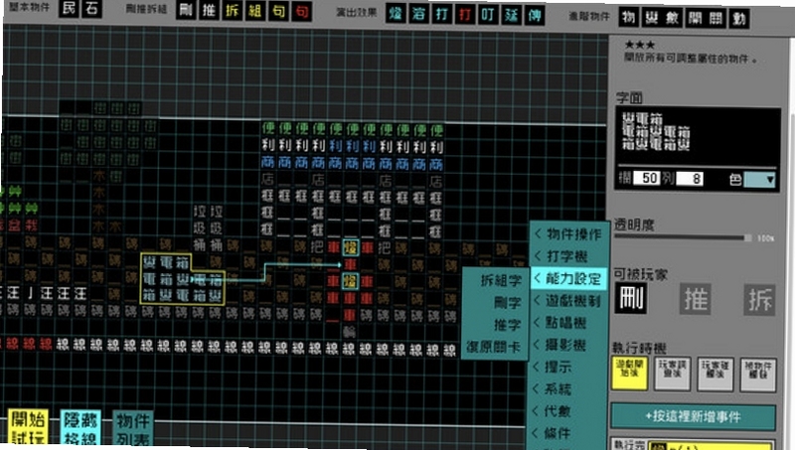
Task: Select the red 句 sentence tile
Action: pos(302,12)
